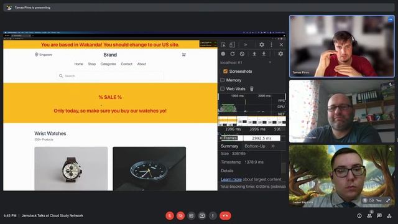Toggle captions in the Meet bar
398x224 pixels.
tap(192, 216)
